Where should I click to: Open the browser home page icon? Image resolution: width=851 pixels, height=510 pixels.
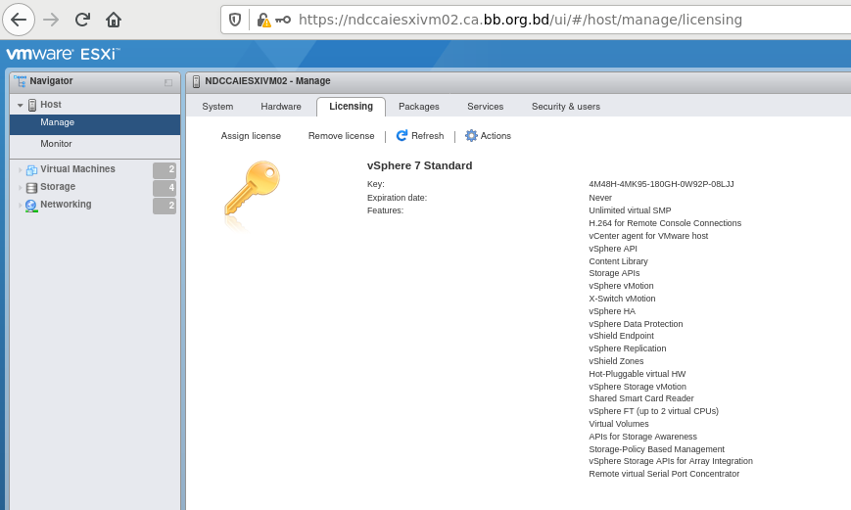coord(114,21)
